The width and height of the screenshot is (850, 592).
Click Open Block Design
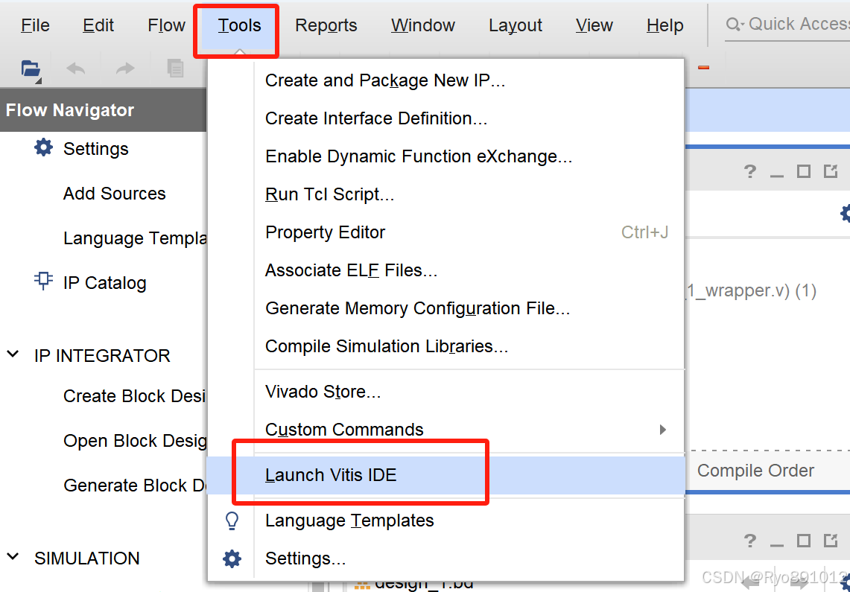134,441
